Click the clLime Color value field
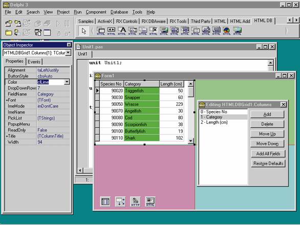The width and height of the screenshot is (300, 225). (51, 82)
